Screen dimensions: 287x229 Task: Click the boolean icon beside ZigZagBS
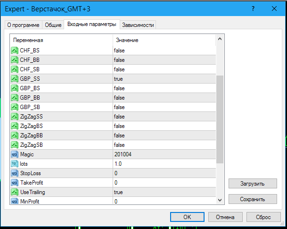click(x=15, y=126)
